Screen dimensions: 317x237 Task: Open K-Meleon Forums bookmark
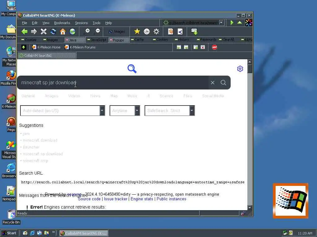80,47
